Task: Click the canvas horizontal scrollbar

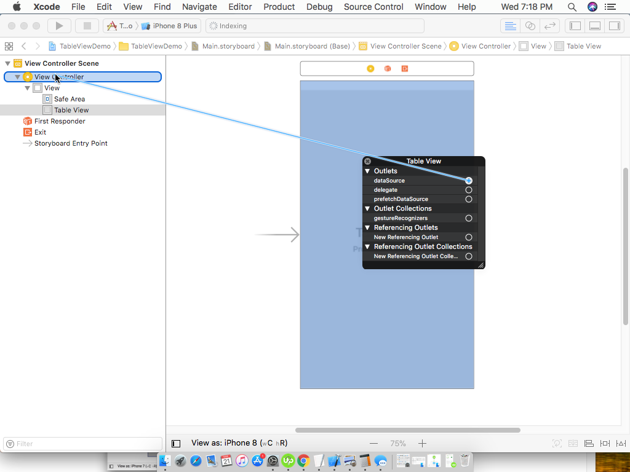Action: point(407,430)
